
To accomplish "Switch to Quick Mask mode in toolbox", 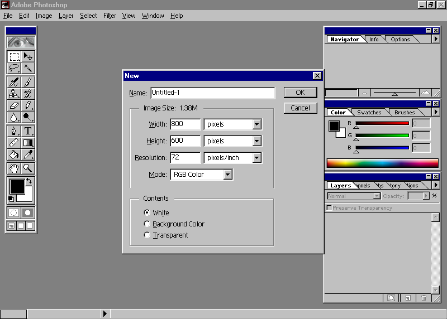I will tap(27, 212).
